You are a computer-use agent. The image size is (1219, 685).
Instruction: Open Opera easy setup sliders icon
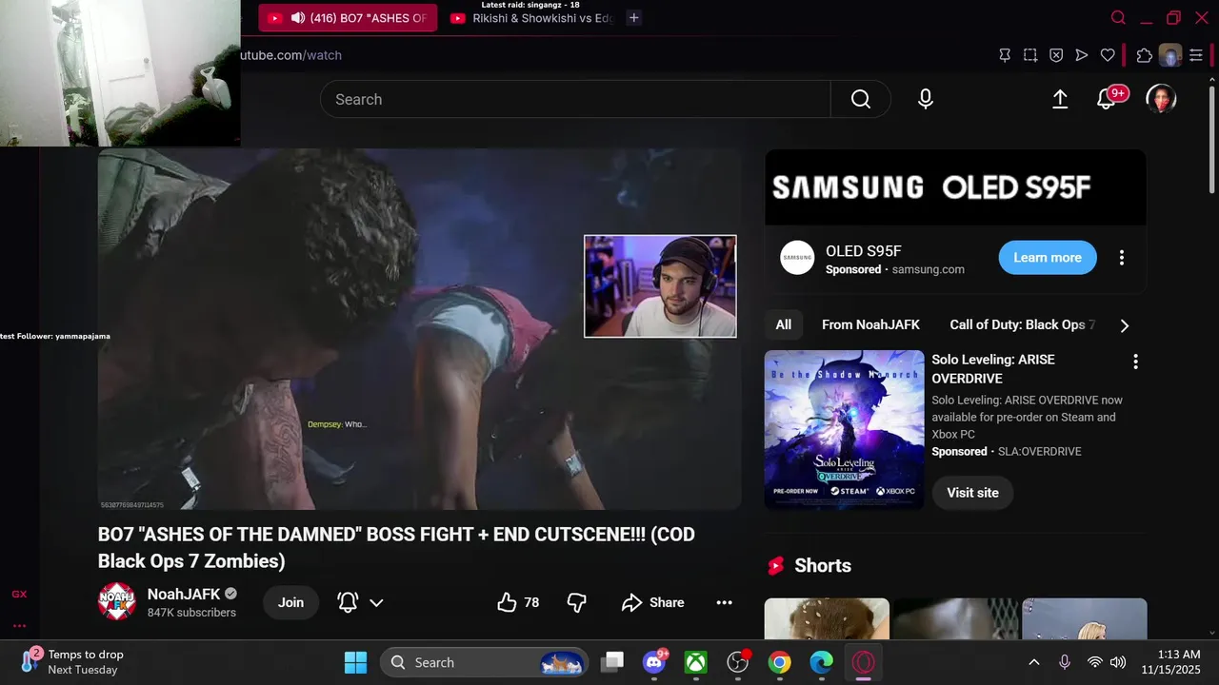(1196, 55)
